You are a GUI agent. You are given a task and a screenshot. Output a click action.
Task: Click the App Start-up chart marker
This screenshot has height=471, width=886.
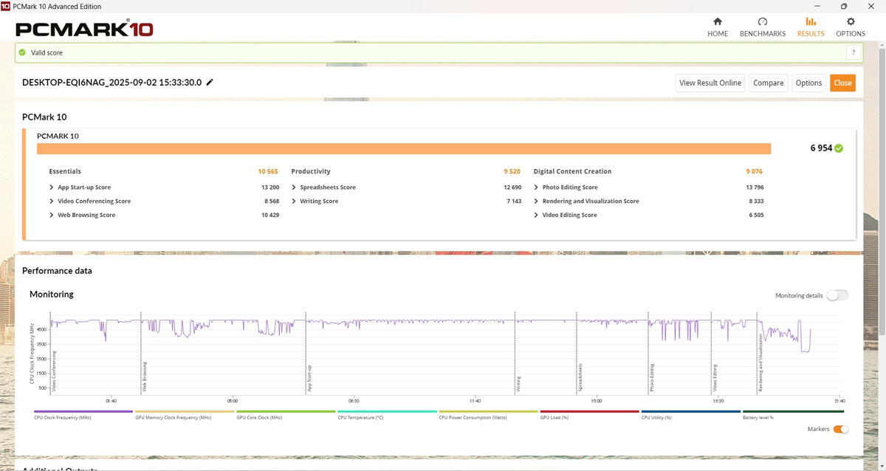(309, 377)
